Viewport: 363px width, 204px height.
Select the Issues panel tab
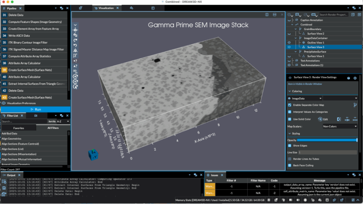coord(214,175)
